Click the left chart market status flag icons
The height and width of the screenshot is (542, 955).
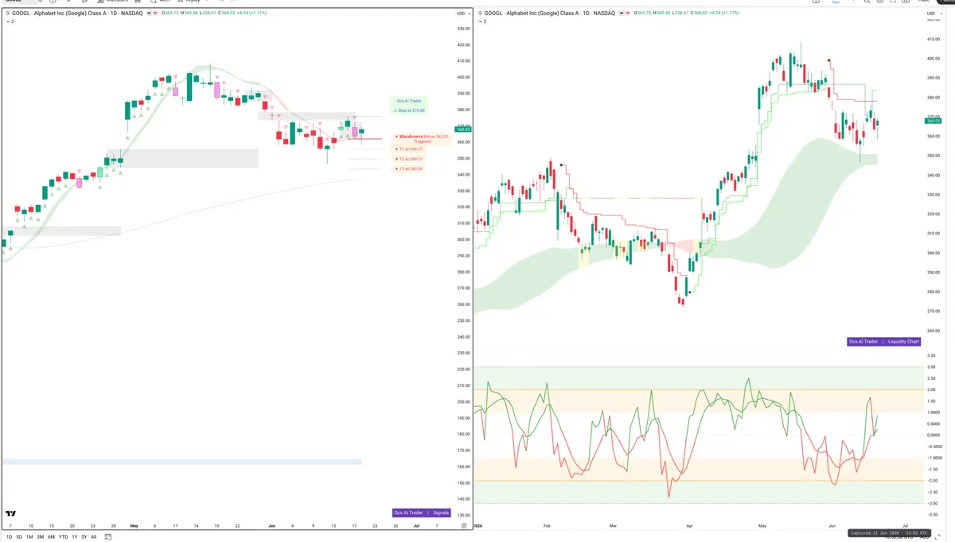click(151, 14)
